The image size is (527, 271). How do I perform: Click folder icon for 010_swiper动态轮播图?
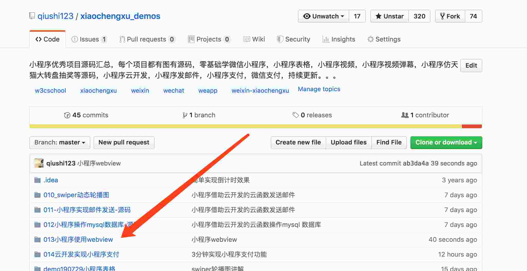pos(37,195)
